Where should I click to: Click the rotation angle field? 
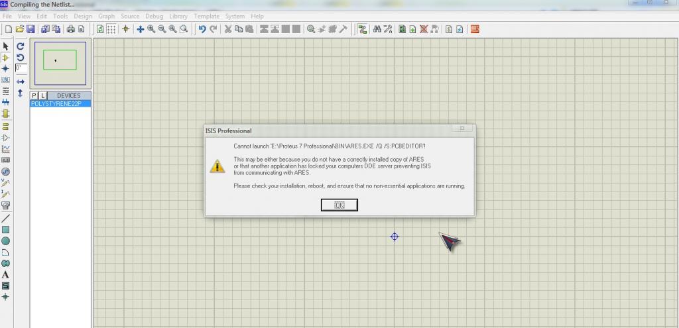(21, 68)
